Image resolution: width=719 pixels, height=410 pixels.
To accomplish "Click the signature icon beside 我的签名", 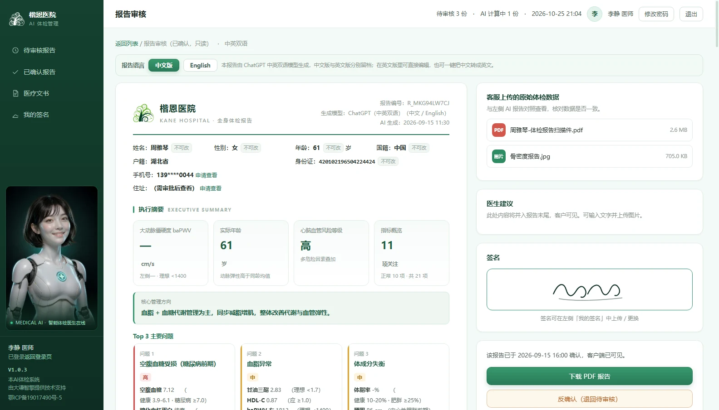I will tap(15, 115).
